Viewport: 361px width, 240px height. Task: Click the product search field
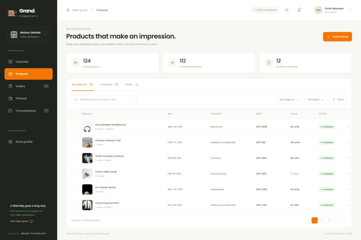point(104,99)
